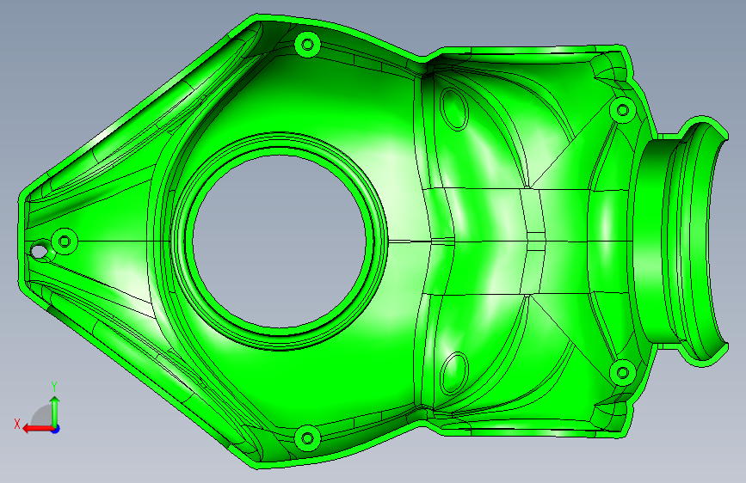
Task: Pick the small through-hole at the left tip
Action: point(38,250)
